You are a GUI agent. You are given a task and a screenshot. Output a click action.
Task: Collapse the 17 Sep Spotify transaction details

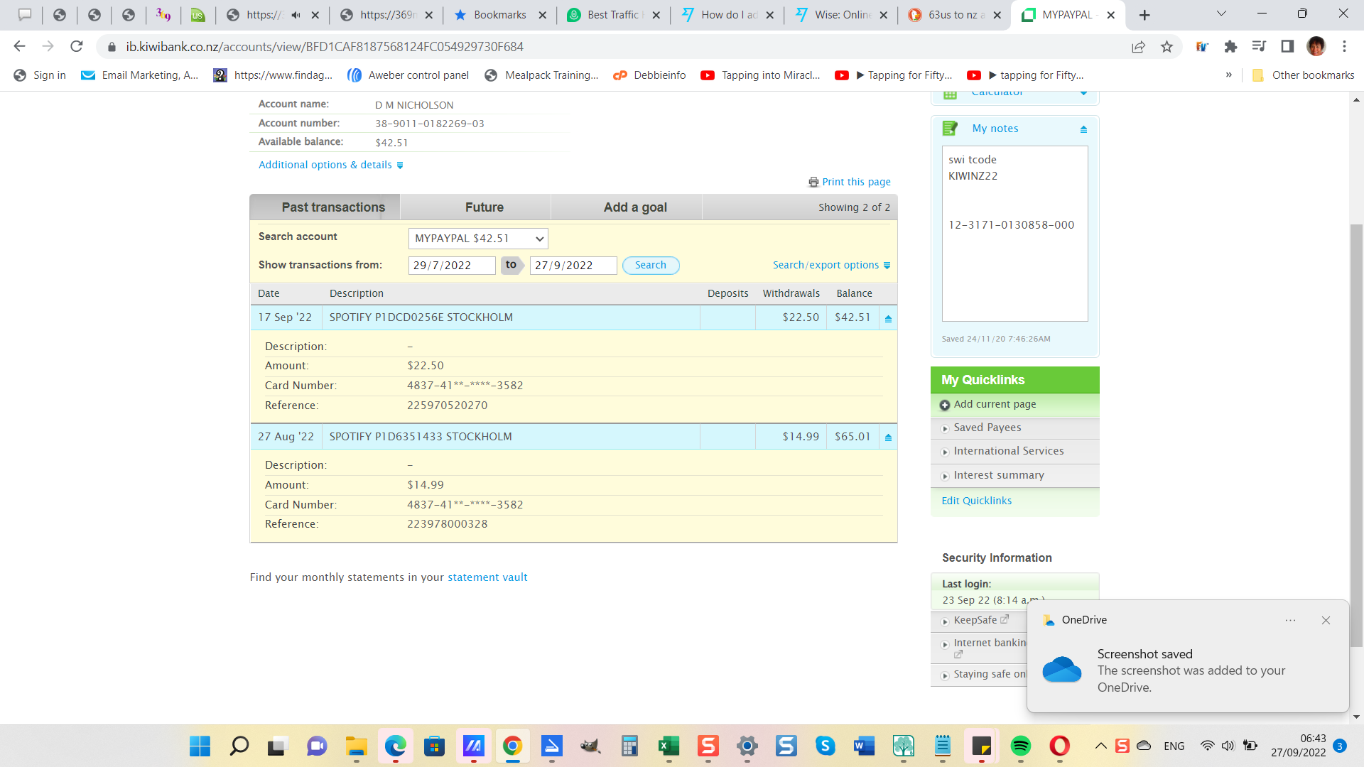point(888,319)
